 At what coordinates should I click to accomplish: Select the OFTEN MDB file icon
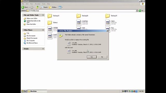50,29
